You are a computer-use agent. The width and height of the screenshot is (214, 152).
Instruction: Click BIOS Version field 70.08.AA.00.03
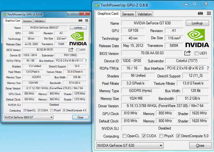click(152, 53)
